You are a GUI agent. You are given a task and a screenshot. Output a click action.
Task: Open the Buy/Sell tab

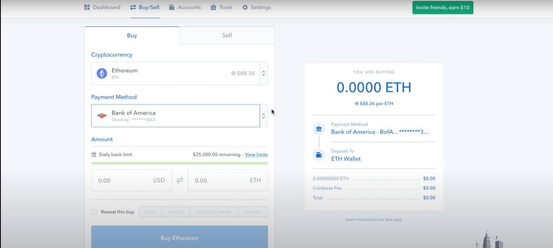(145, 7)
